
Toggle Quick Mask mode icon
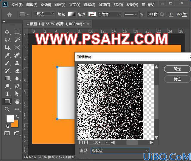point(7,133)
